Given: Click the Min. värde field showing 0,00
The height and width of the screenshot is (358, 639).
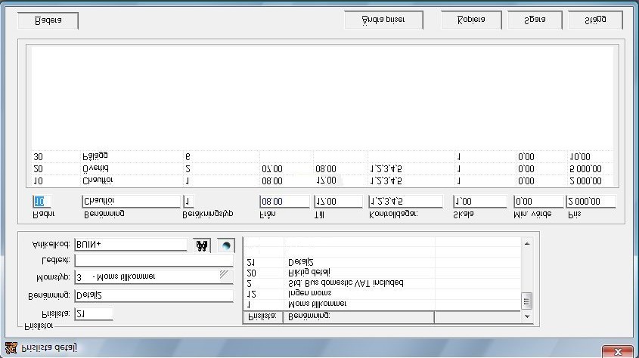Looking at the screenshot, I should (538, 202).
